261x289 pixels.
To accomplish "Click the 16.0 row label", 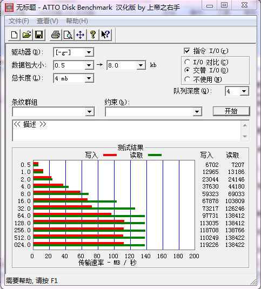I will click(24, 201).
